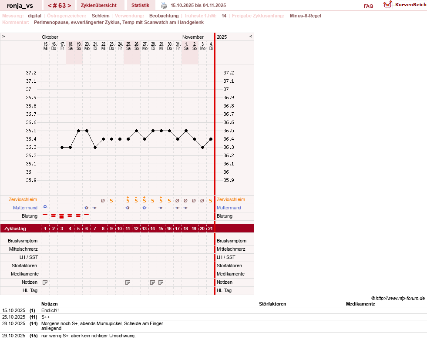Click the temperature point on 3 November
The height and width of the screenshot is (353, 427).
point(202,148)
